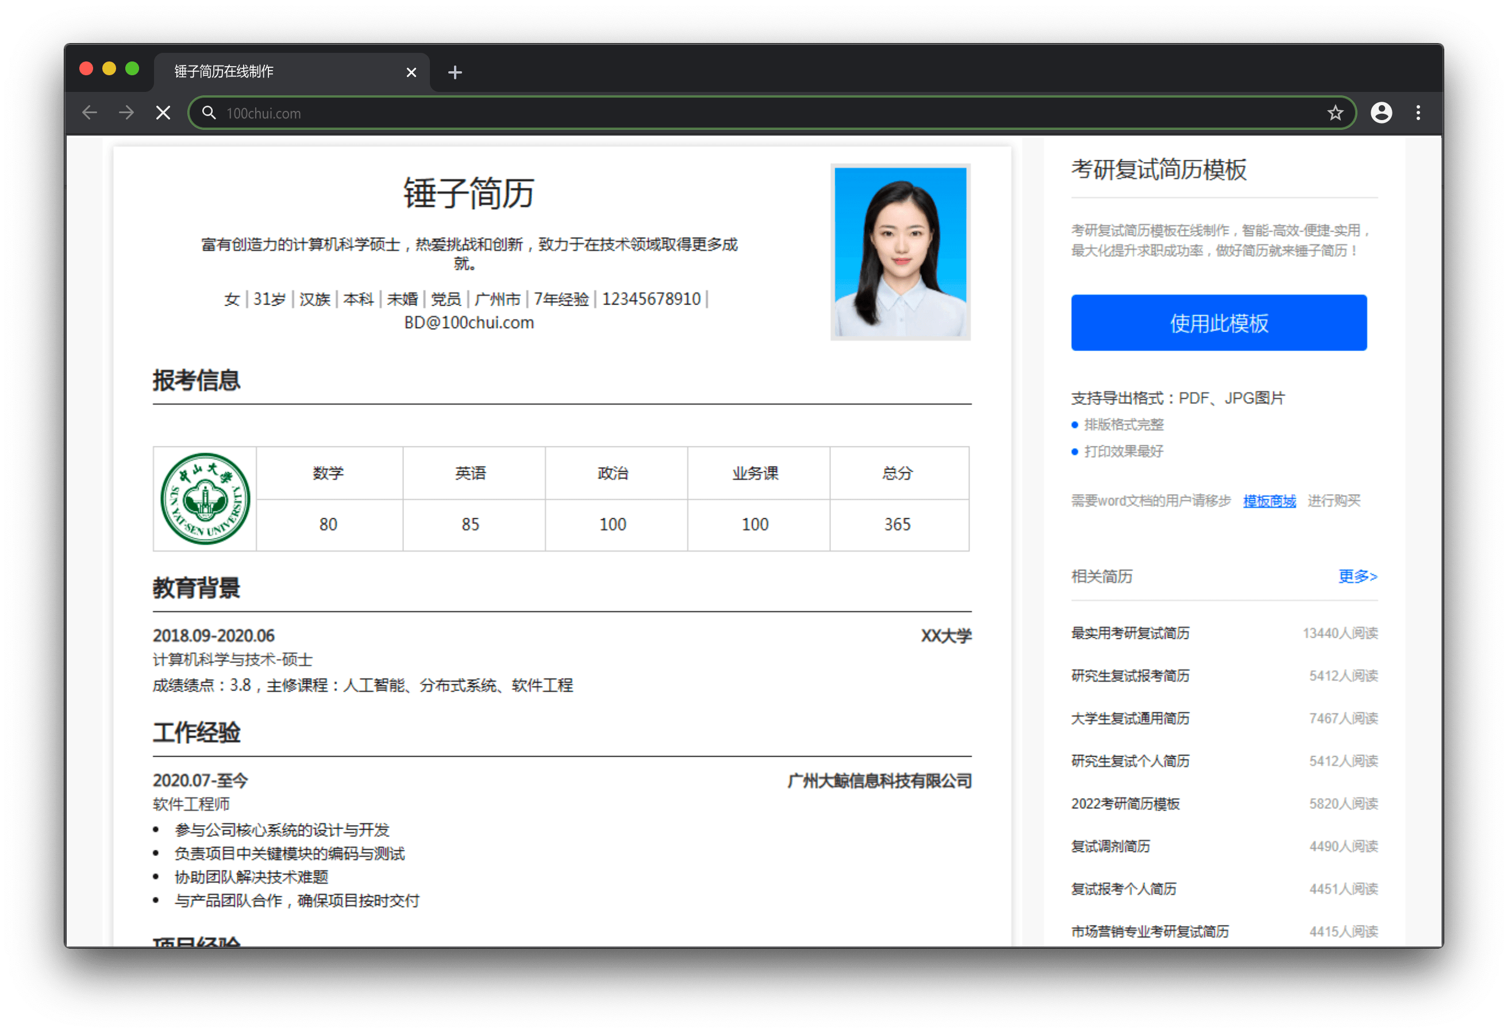Click the 排版格式完整 bullet item
The height and width of the screenshot is (1033, 1508).
pyautogui.click(x=1123, y=425)
